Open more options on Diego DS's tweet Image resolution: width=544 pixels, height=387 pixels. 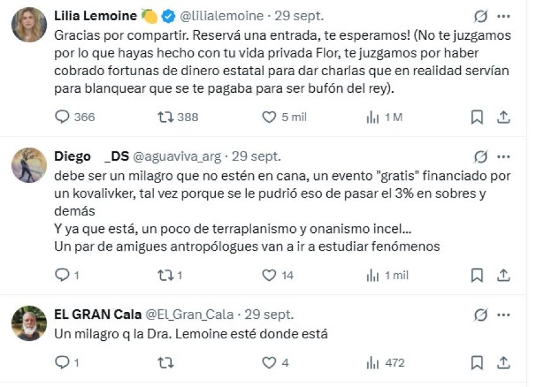click(504, 156)
